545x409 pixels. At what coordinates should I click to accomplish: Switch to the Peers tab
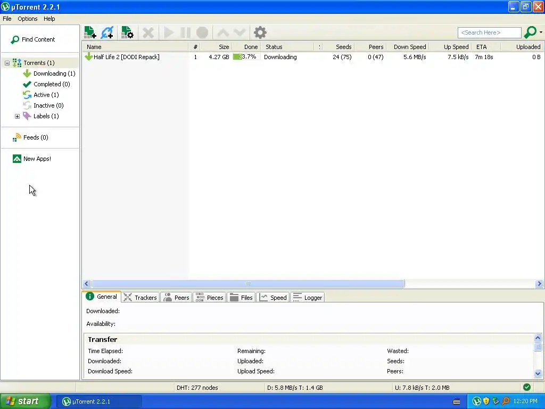point(177,298)
